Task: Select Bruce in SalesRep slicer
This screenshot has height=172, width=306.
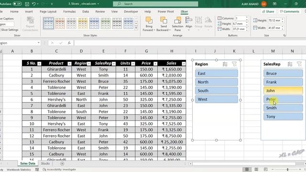Action: pos(283,74)
